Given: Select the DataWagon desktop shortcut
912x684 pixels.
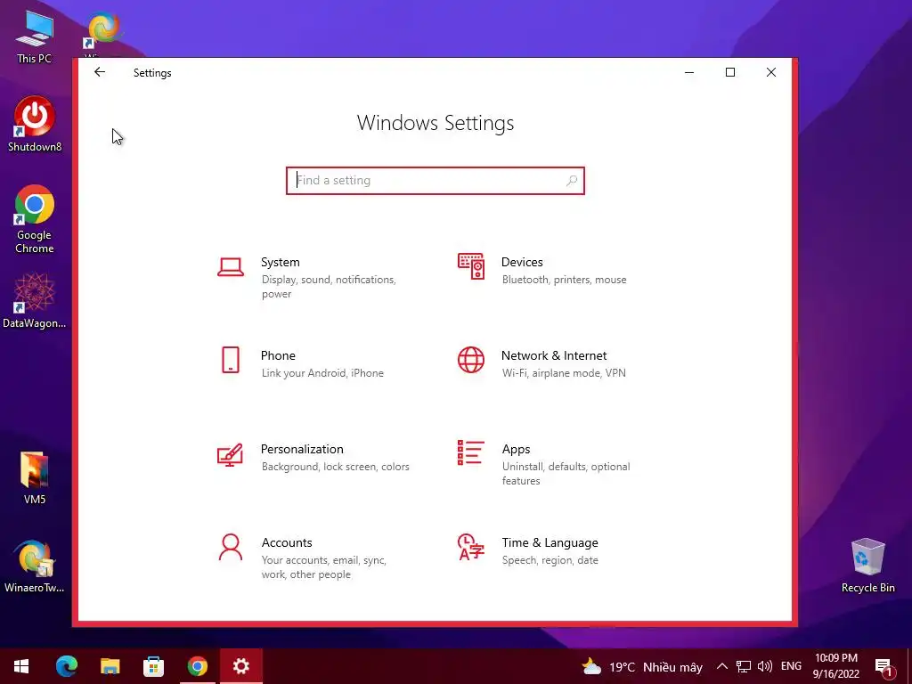Looking at the screenshot, I should [x=35, y=301].
